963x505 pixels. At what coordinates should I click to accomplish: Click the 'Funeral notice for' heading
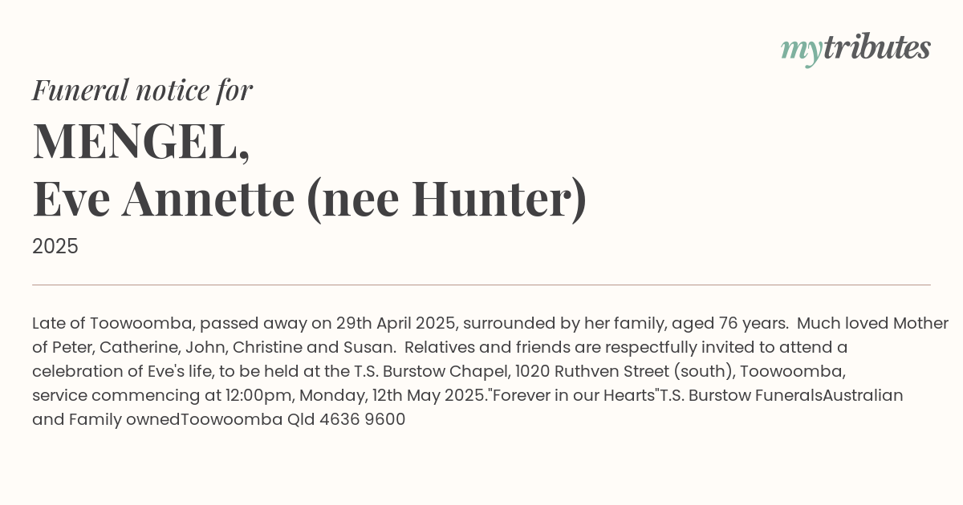pos(142,91)
